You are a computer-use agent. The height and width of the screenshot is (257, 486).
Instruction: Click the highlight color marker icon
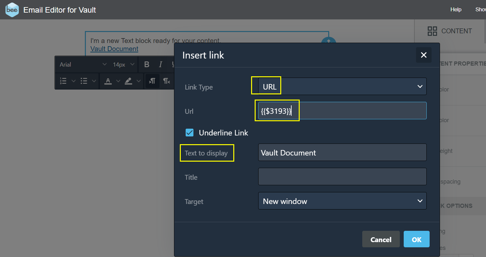[128, 81]
